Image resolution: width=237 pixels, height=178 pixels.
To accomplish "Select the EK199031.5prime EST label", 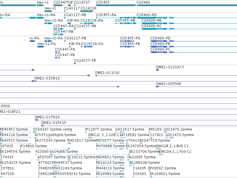I will click(165, 174).
